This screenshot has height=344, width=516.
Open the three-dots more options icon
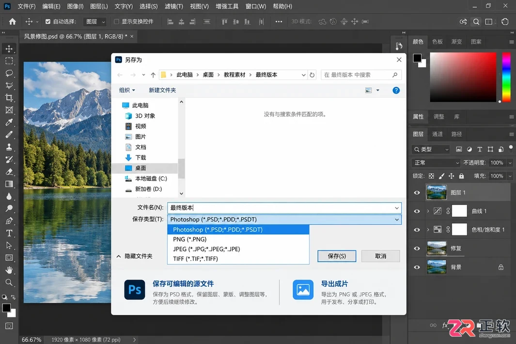pos(279,22)
